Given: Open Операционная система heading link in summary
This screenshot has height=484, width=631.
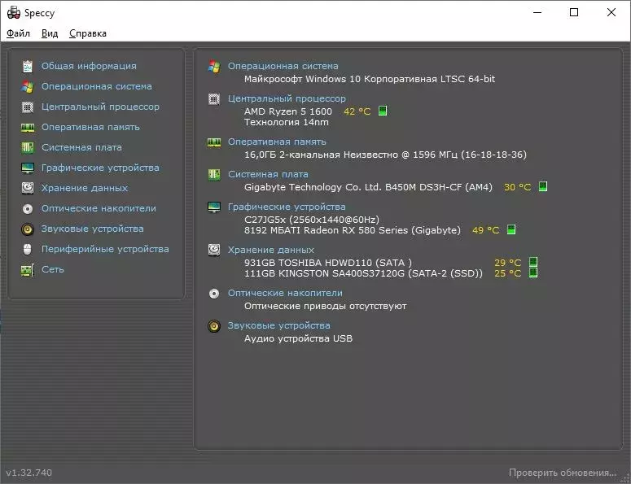Looking at the screenshot, I should coord(283,66).
